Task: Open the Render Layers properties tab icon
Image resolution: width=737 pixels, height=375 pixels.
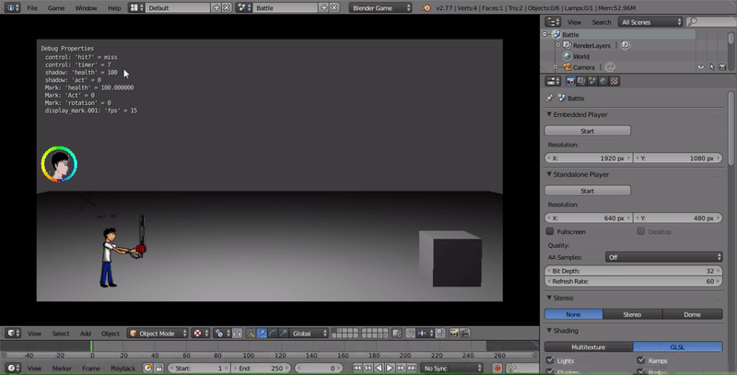Action: point(581,81)
